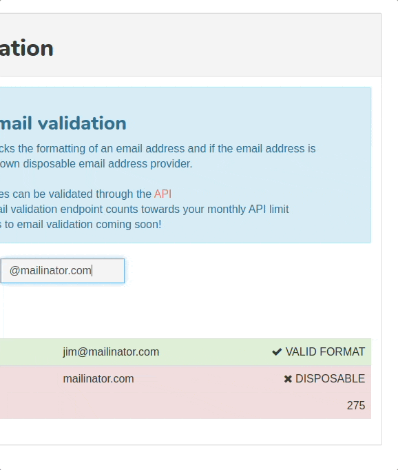Click the number 275 in results
This screenshot has height=470, width=398.
tap(356, 405)
